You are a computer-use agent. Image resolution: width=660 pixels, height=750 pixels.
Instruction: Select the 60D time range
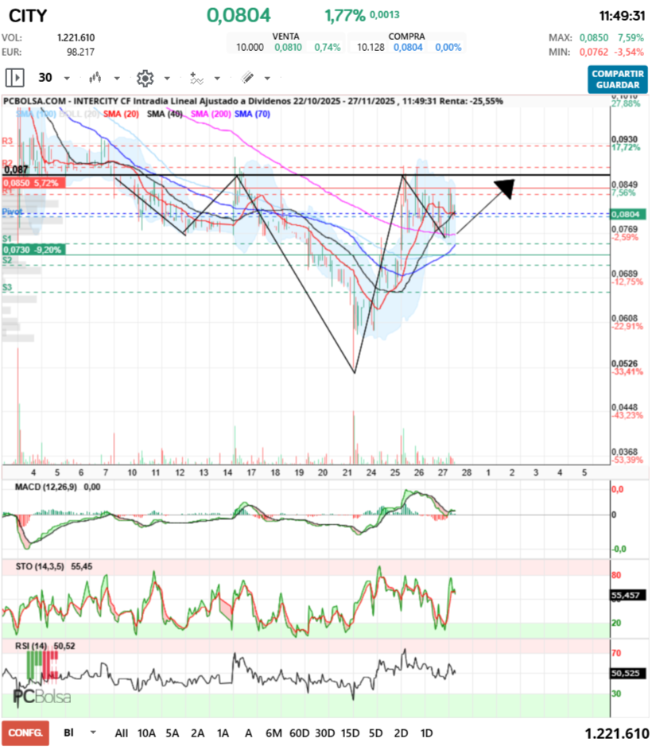[x=300, y=733]
